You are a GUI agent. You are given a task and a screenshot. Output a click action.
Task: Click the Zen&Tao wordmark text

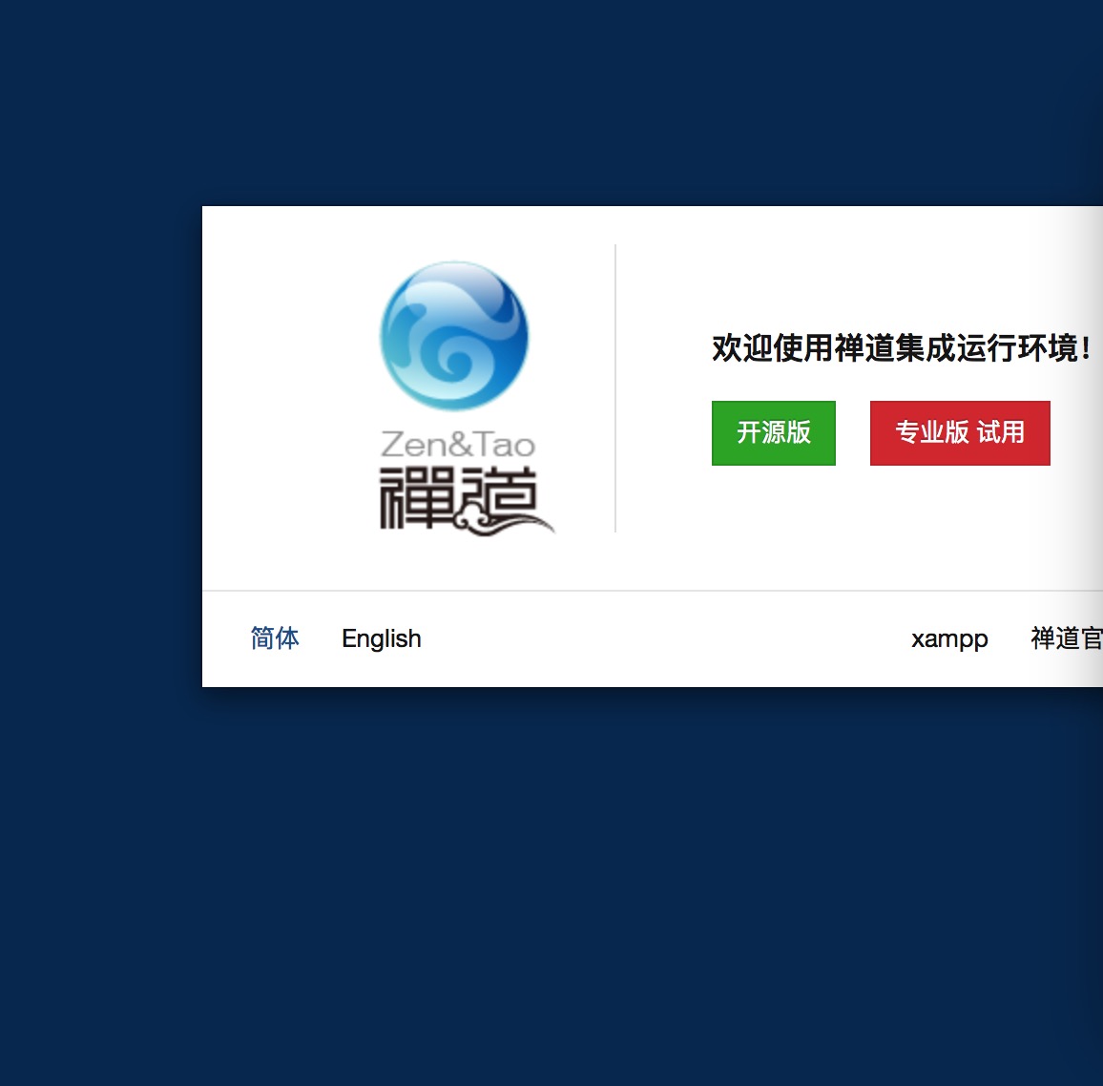(x=458, y=445)
